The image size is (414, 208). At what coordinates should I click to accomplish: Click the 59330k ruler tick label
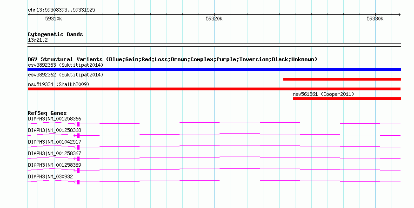click(x=375, y=19)
